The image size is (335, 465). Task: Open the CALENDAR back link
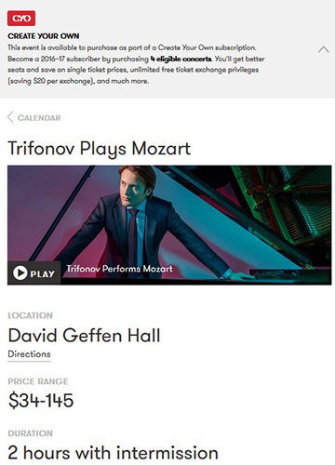39,118
